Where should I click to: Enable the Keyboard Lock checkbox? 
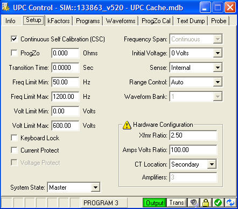(x=14, y=138)
